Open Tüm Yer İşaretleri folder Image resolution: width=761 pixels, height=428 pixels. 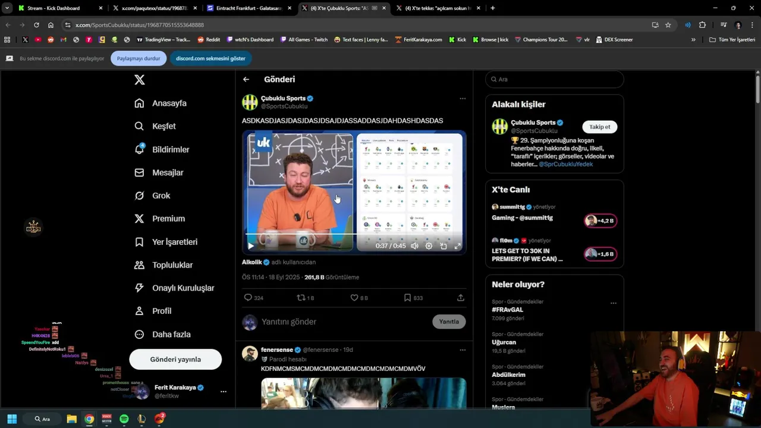coord(732,40)
